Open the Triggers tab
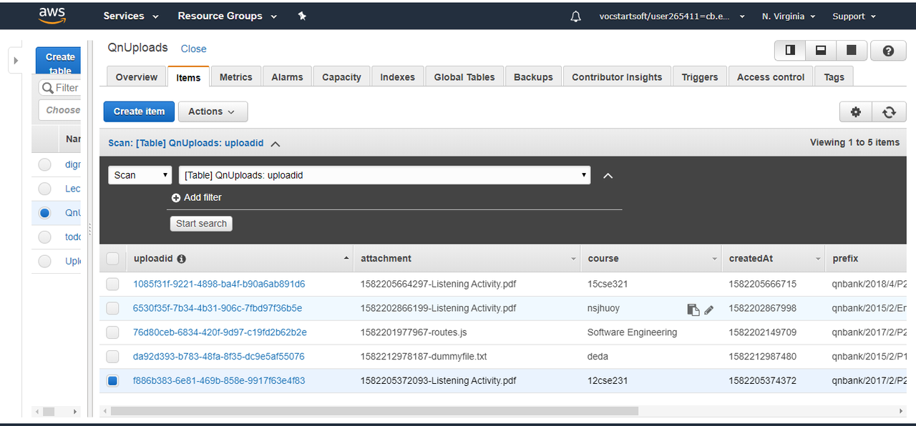The height and width of the screenshot is (426, 916). pos(699,77)
